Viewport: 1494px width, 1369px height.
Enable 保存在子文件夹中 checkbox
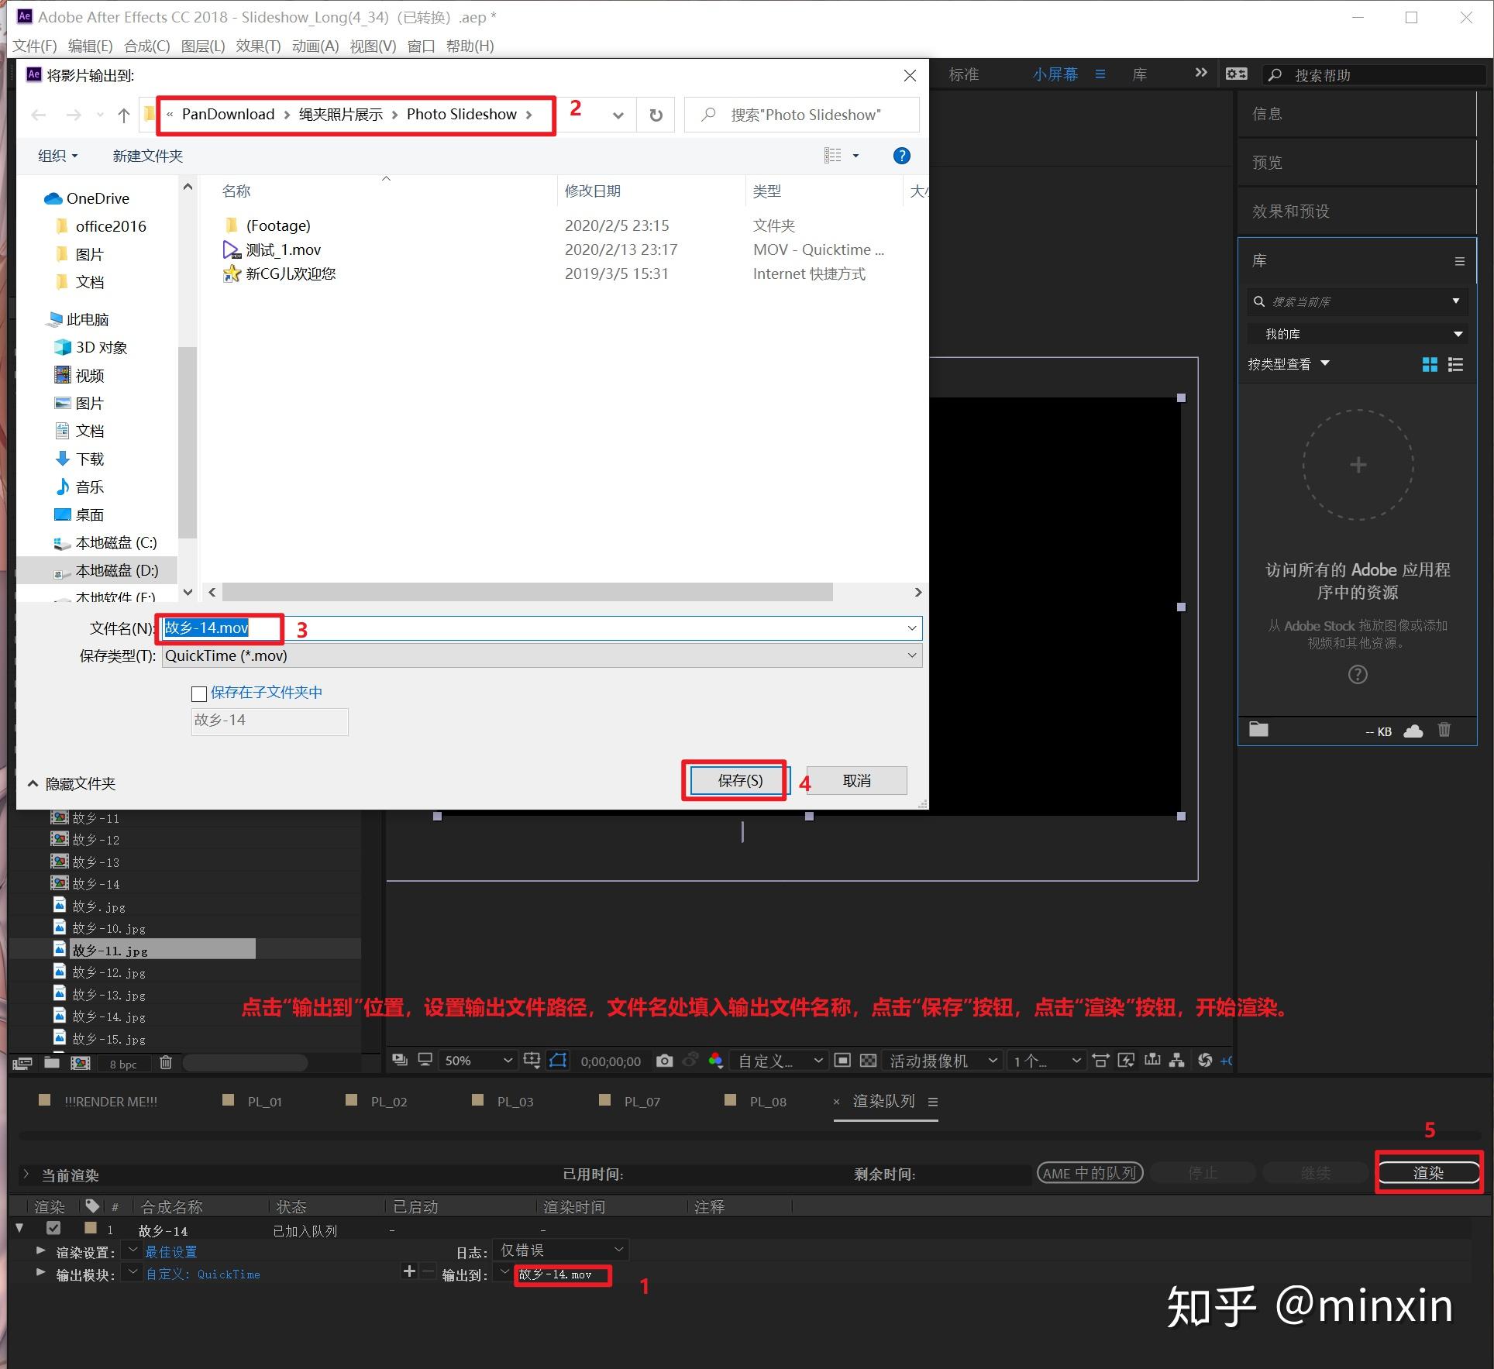(199, 693)
